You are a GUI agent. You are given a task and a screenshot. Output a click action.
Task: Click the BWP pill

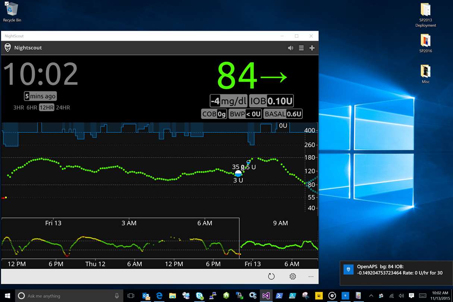click(x=245, y=114)
